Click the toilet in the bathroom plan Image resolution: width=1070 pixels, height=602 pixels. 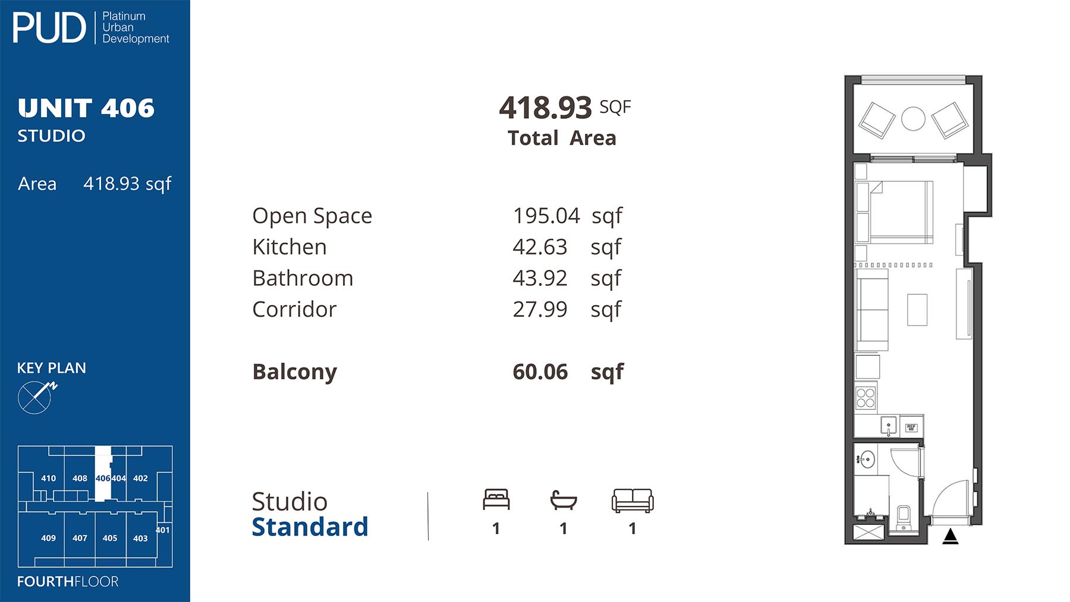[x=904, y=517]
